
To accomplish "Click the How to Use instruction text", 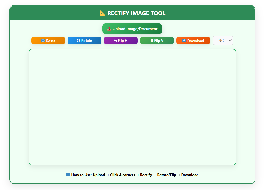I will 135,175.
